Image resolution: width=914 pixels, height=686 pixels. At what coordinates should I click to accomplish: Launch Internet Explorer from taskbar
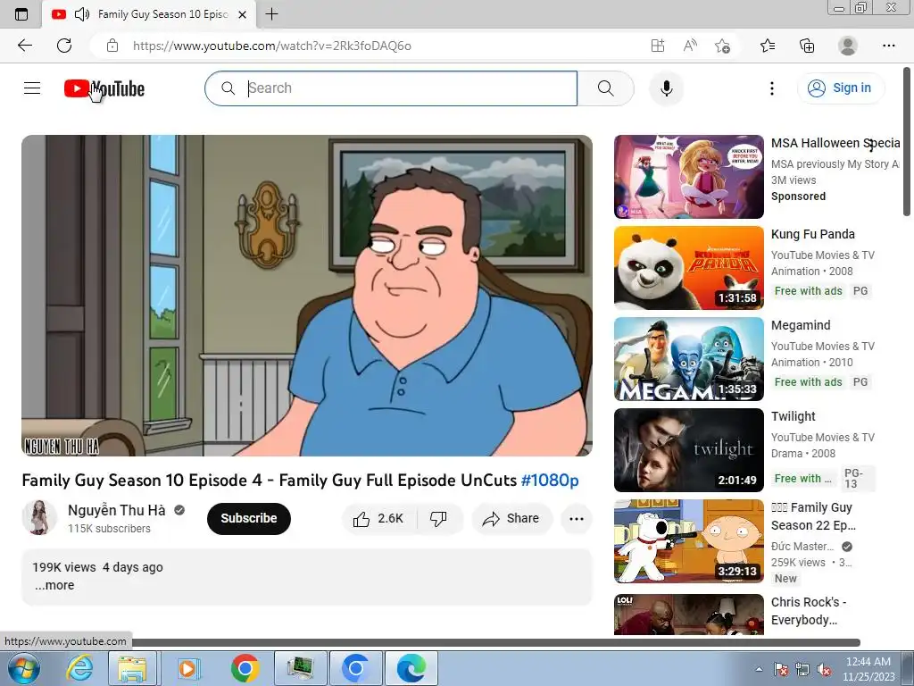(79, 668)
